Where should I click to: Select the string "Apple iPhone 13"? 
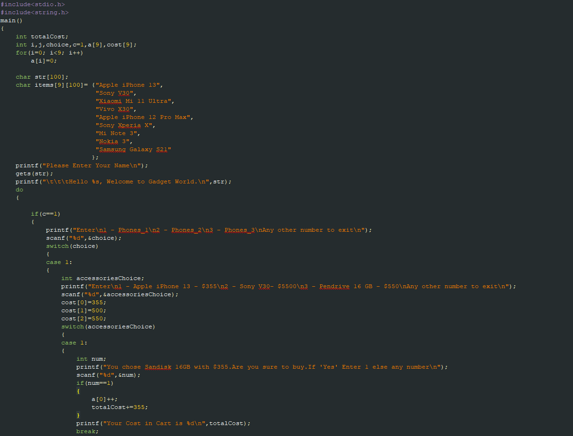[x=128, y=84]
